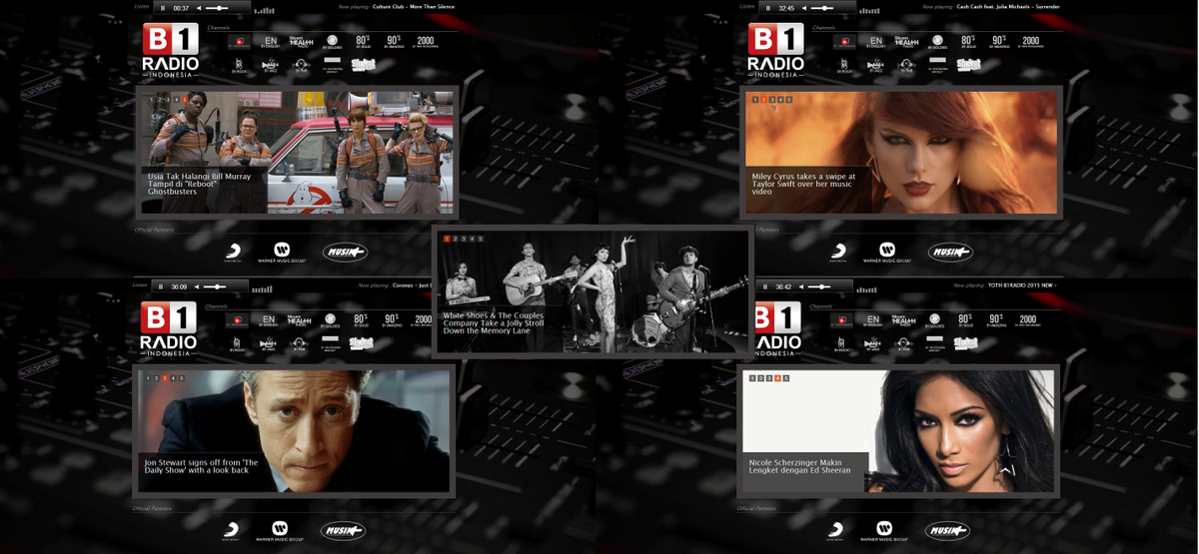Viewport: 1199px width, 554px height.
Task: Open Warner Music Group partner under the Jon Stewart slider
Action: click(280, 530)
